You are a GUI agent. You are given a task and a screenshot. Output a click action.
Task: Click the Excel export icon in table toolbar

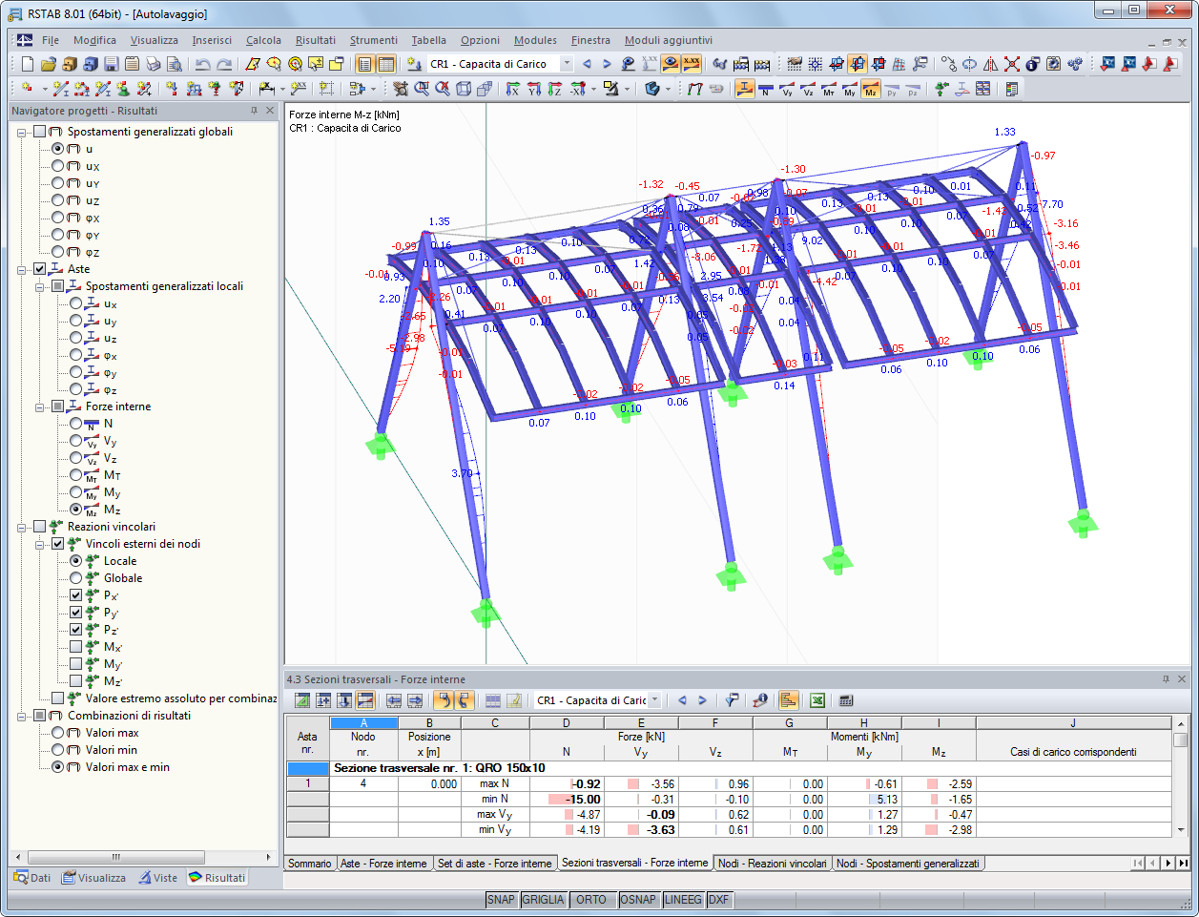(x=817, y=700)
